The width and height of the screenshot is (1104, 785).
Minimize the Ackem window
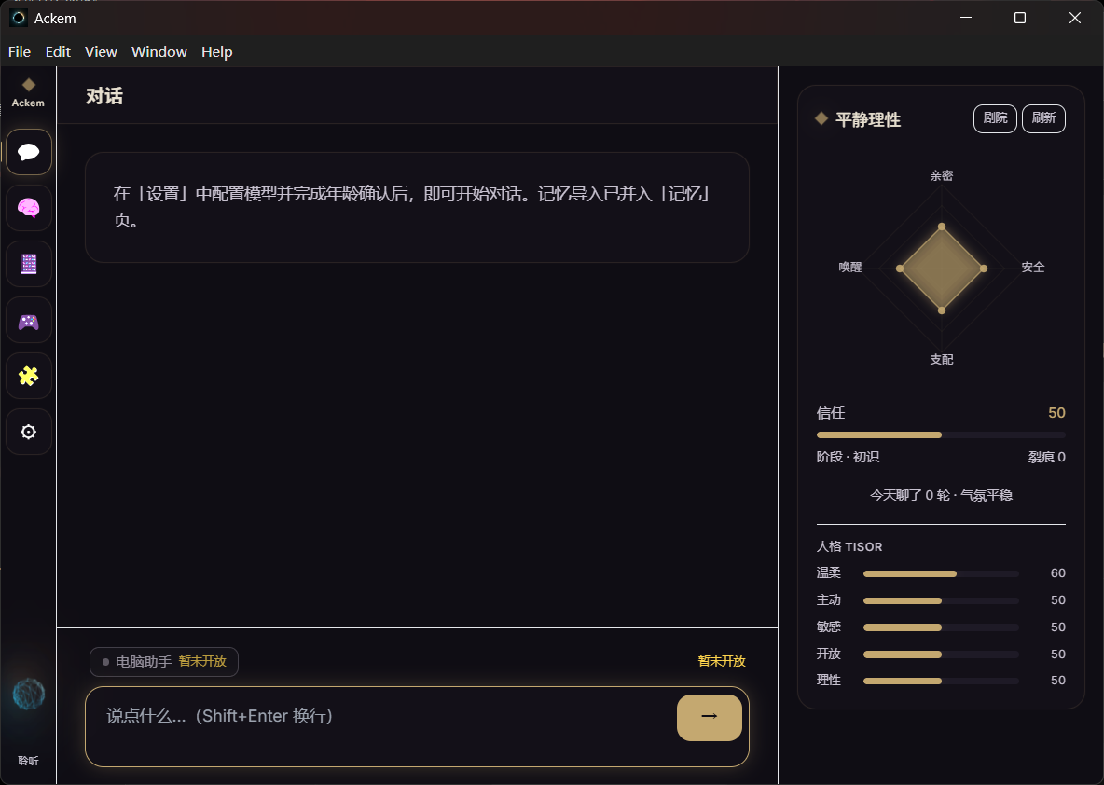(966, 18)
